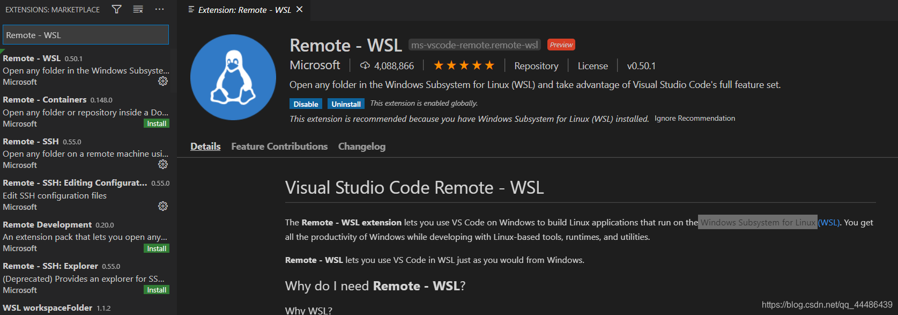Select Remote - SSH in extension list
Viewport: 898px width, 315px height.
pos(86,153)
